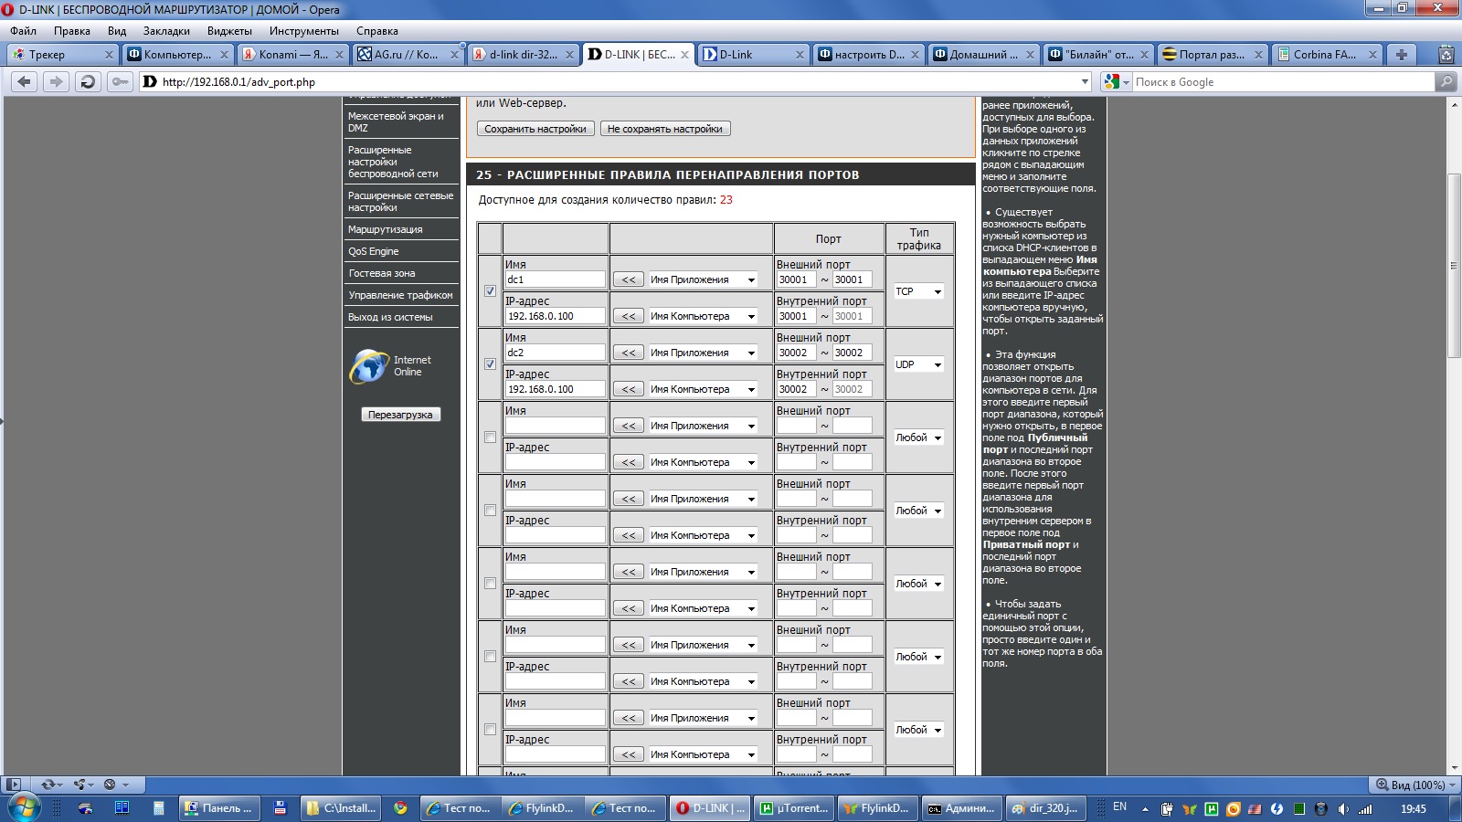Viewport: 1462px width, 822px height.
Task: Open 'Маршрутизация' in the sidebar
Action: click(x=386, y=229)
